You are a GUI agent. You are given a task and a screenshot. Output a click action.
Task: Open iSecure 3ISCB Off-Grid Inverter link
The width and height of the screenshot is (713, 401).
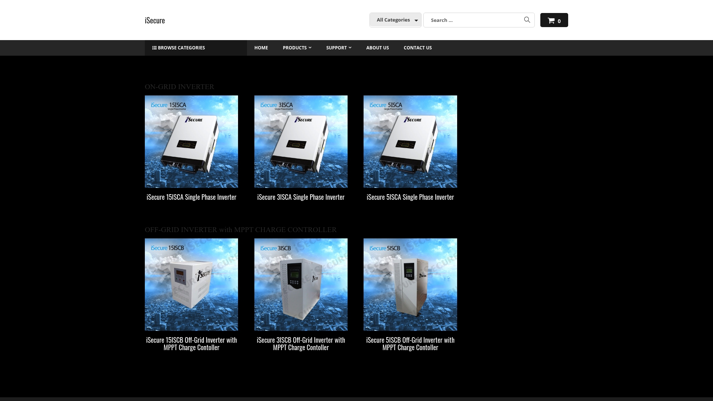pyautogui.click(x=301, y=344)
